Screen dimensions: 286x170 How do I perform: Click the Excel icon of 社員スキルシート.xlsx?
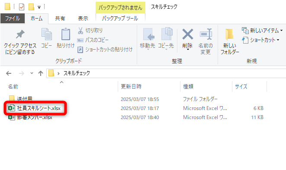[12, 108]
